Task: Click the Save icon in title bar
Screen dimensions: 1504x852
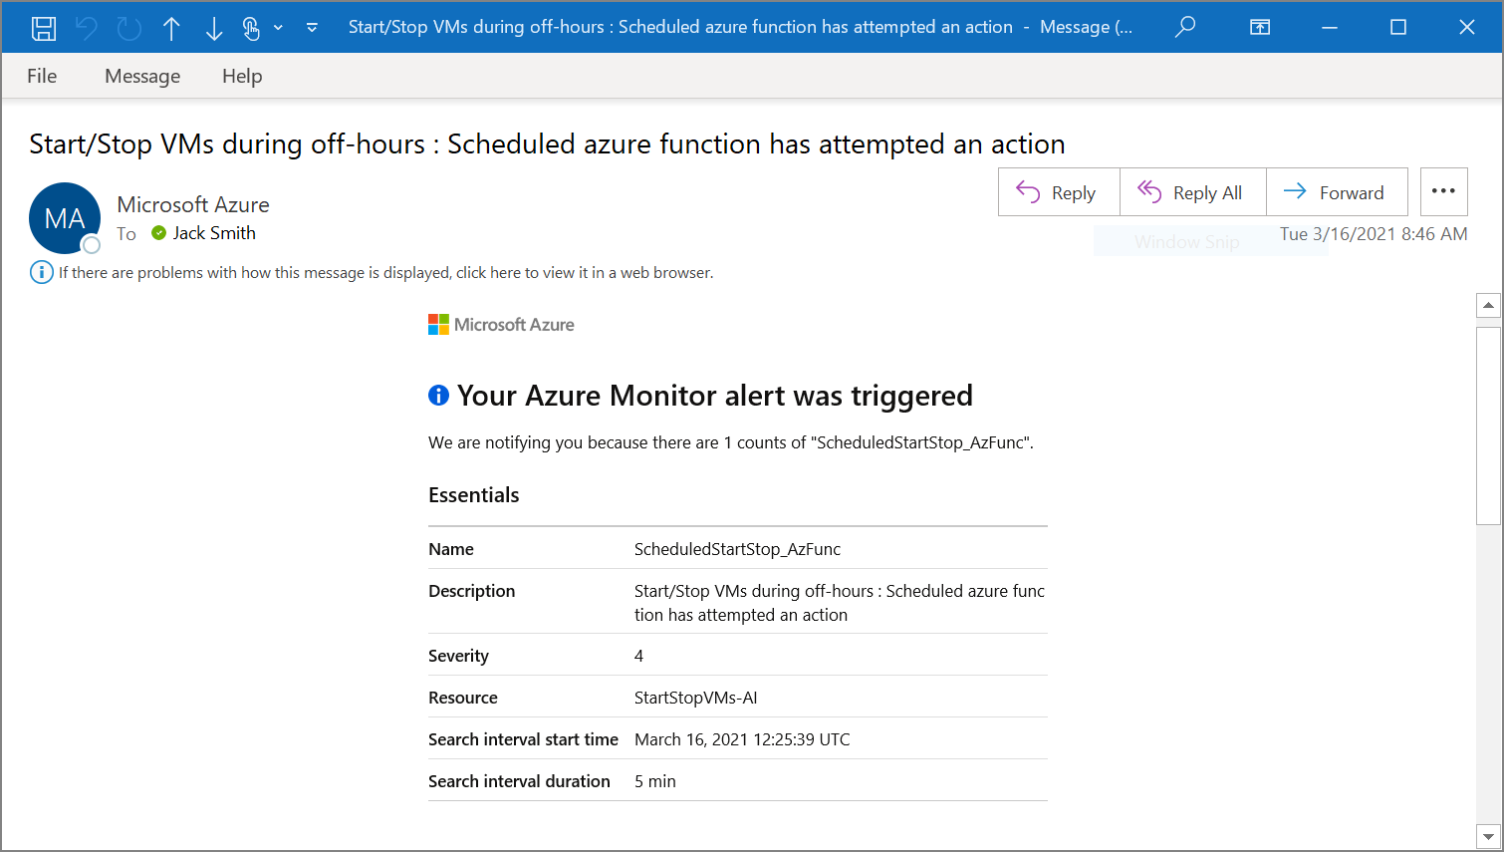Action: [x=44, y=28]
